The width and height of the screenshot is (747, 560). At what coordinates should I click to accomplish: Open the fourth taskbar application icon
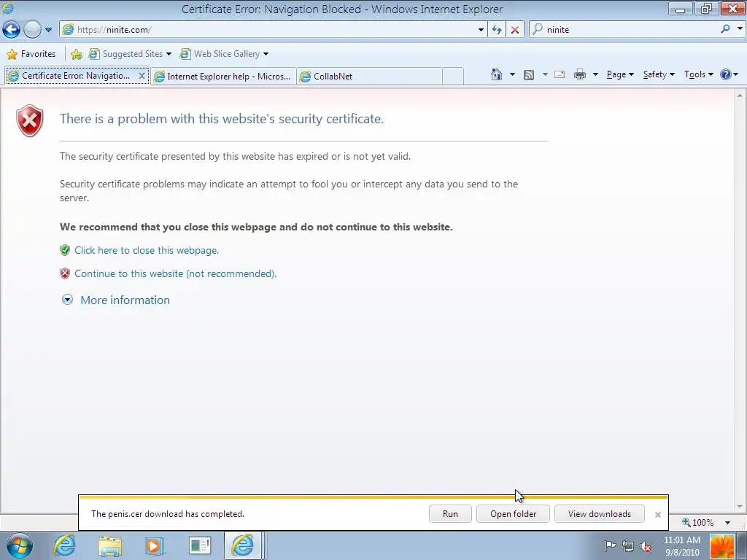(x=199, y=546)
